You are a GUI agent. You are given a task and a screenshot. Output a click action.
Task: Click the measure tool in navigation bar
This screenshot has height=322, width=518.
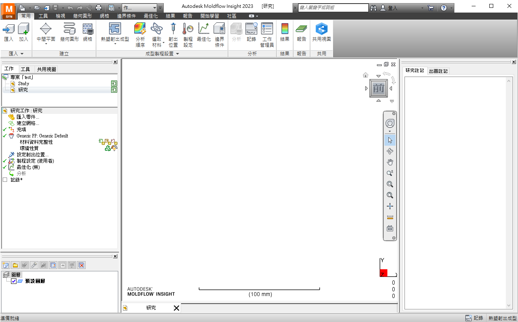pos(390,217)
